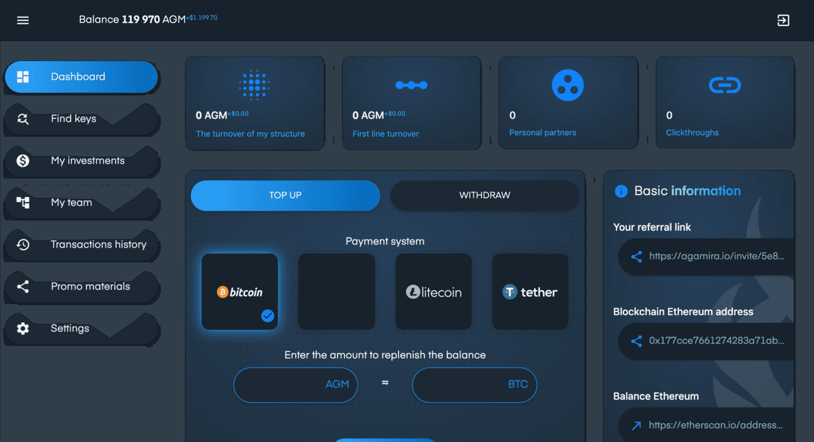The height and width of the screenshot is (442, 814).
Task: Click the My investments dollar icon
Action: [x=23, y=161]
